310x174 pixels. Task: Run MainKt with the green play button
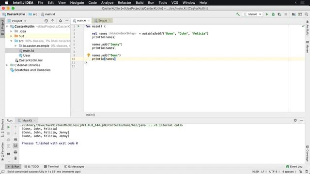267,14
